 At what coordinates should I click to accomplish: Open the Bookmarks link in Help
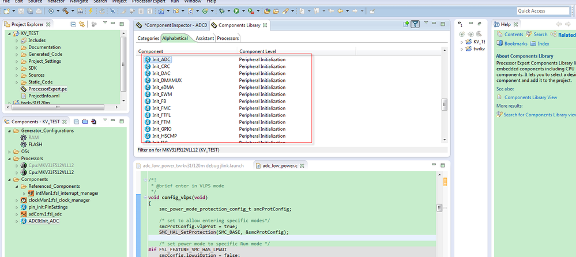click(x=516, y=43)
